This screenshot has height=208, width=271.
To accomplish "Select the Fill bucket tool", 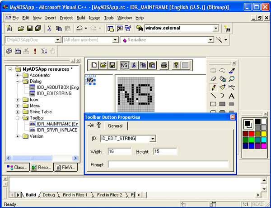I will [222, 79].
